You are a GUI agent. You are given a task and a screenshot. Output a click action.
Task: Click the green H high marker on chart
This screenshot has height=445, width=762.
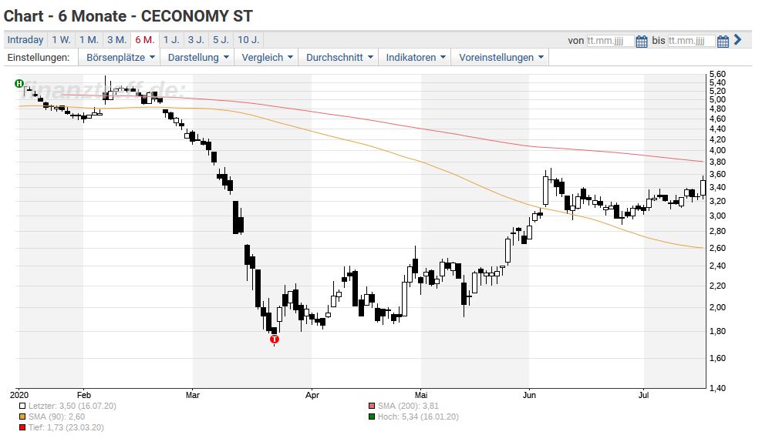[x=19, y=83]
